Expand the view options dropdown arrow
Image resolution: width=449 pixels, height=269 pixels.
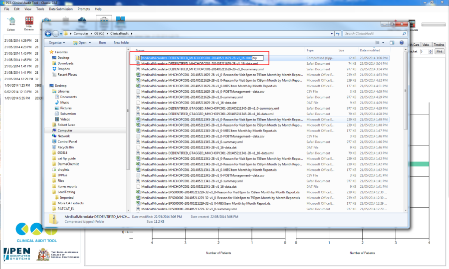[383, 43]
